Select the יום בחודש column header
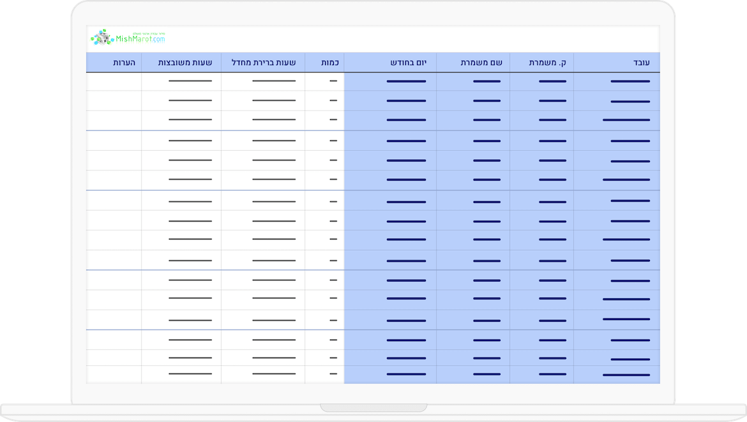The height and width of the screenshot is (422, 747). pos(413,63)
